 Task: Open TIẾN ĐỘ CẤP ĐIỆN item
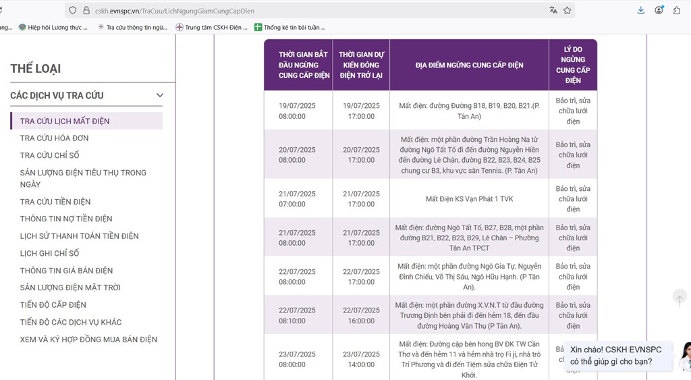click(x=53, y=304)
